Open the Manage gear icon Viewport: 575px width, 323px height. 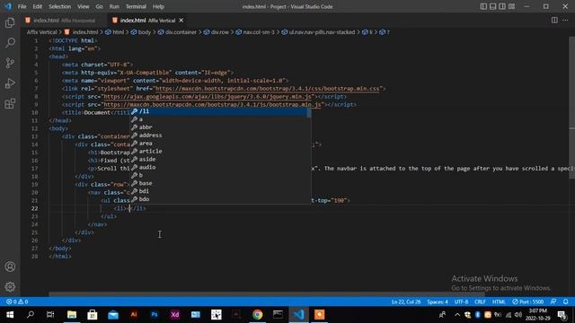[x=10, y=286]
